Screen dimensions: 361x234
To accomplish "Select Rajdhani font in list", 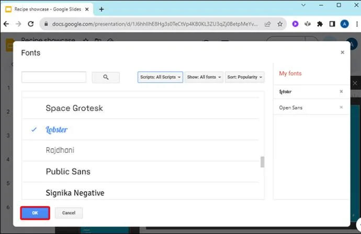I will [x=141, y=150].
